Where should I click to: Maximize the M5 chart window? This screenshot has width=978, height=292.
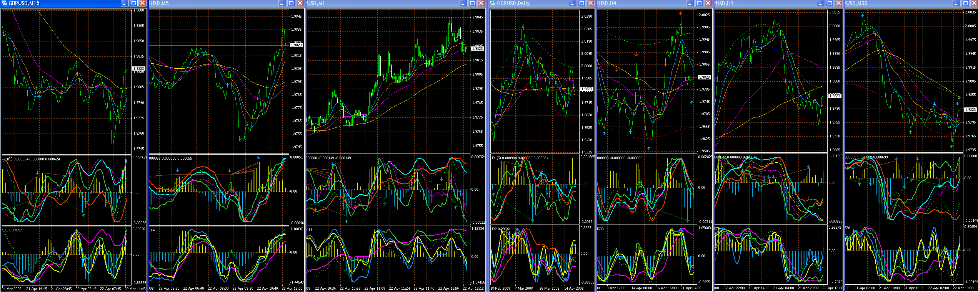[291, 3]
